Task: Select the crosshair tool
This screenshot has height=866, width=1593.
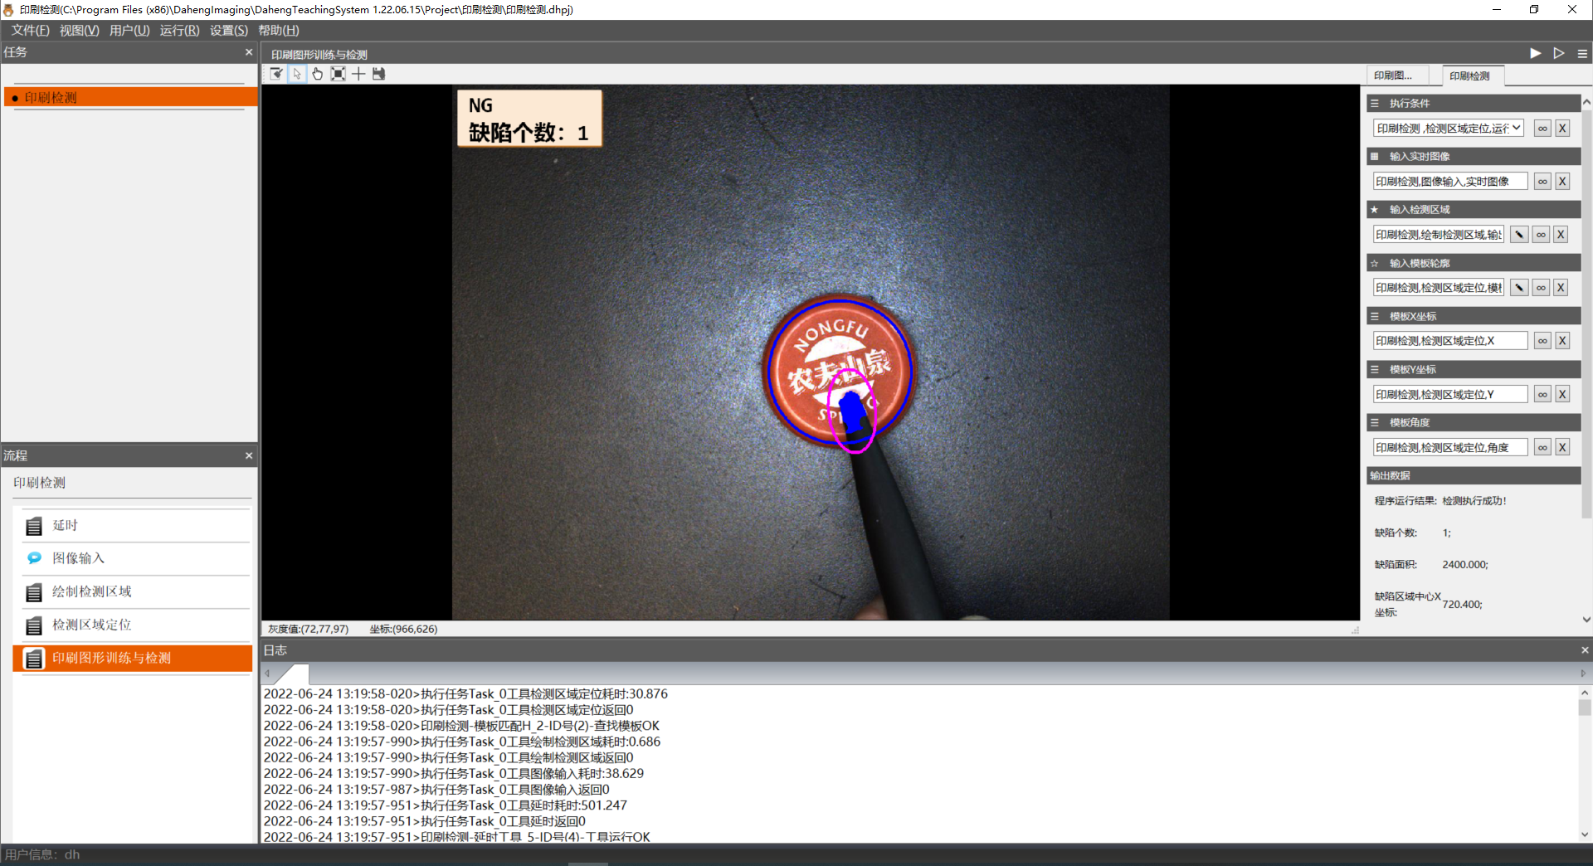Action: coord(358,74)
